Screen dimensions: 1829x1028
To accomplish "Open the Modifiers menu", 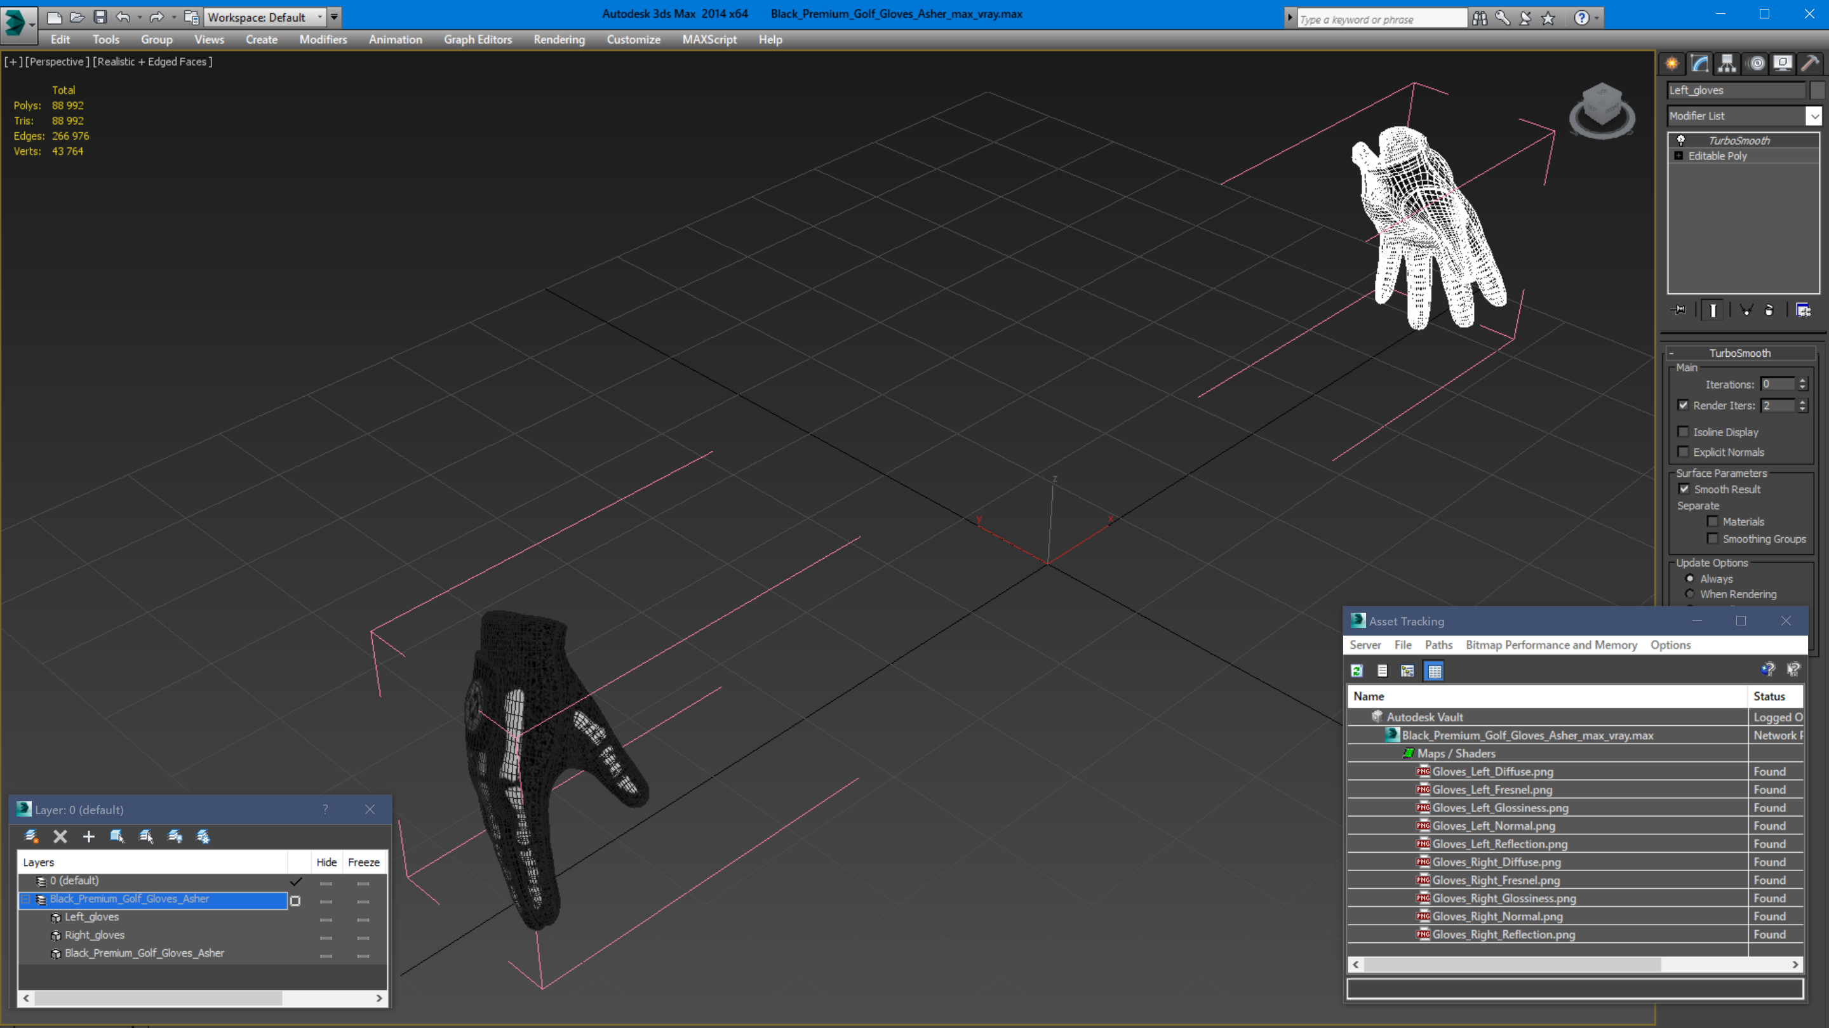I will pyautogui.click(x=323, y=39).
